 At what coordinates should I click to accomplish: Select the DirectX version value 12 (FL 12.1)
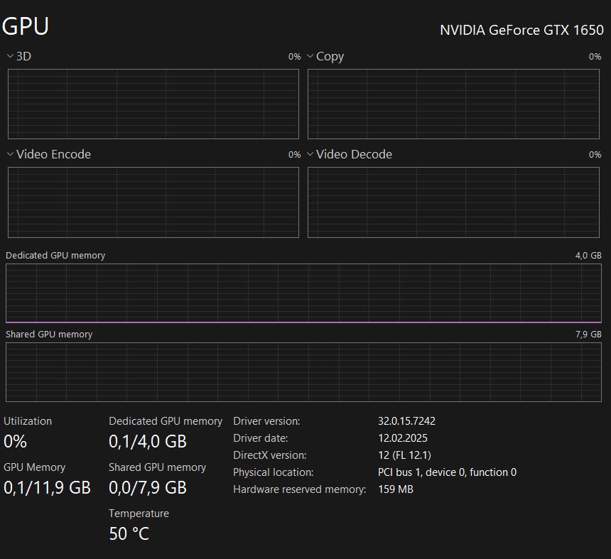(x=404, y=455)
